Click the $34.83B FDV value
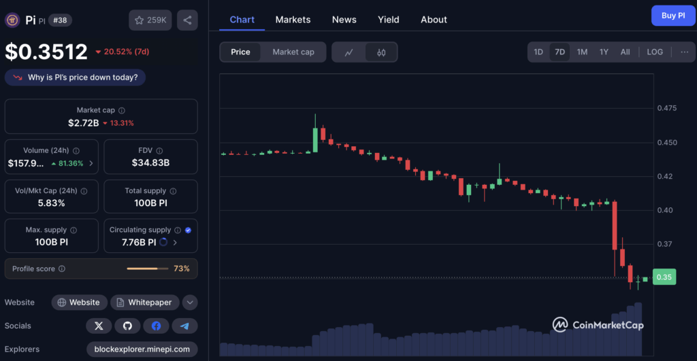 coord(150,163)
